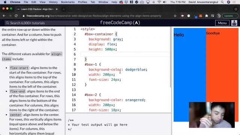Click the orange extension icon

[x=201, y=16]
